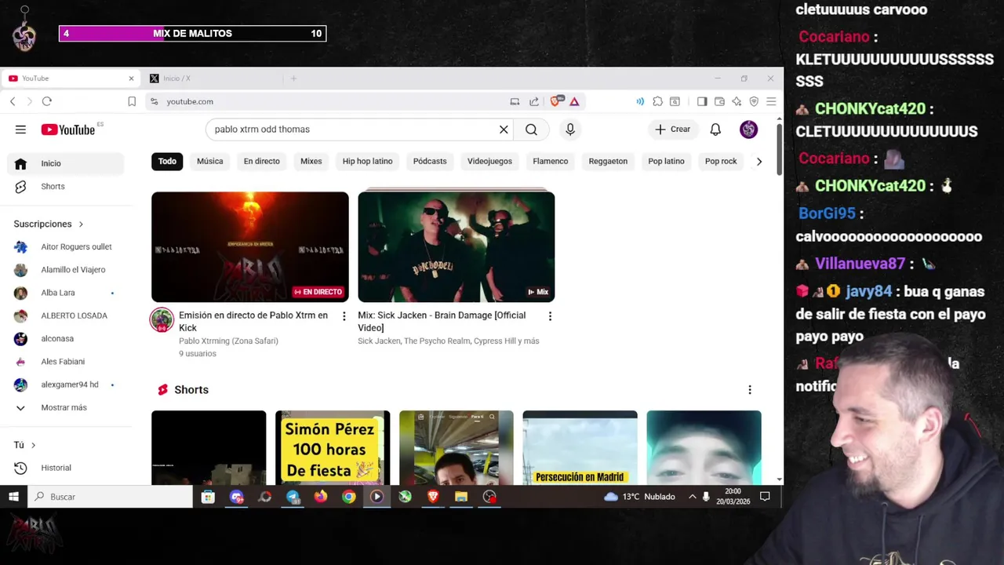1004x565 pixels.
Task: Open more options for the Pablo Xtrm livestream
Action: pyautogui.click(x=344, y=316)
